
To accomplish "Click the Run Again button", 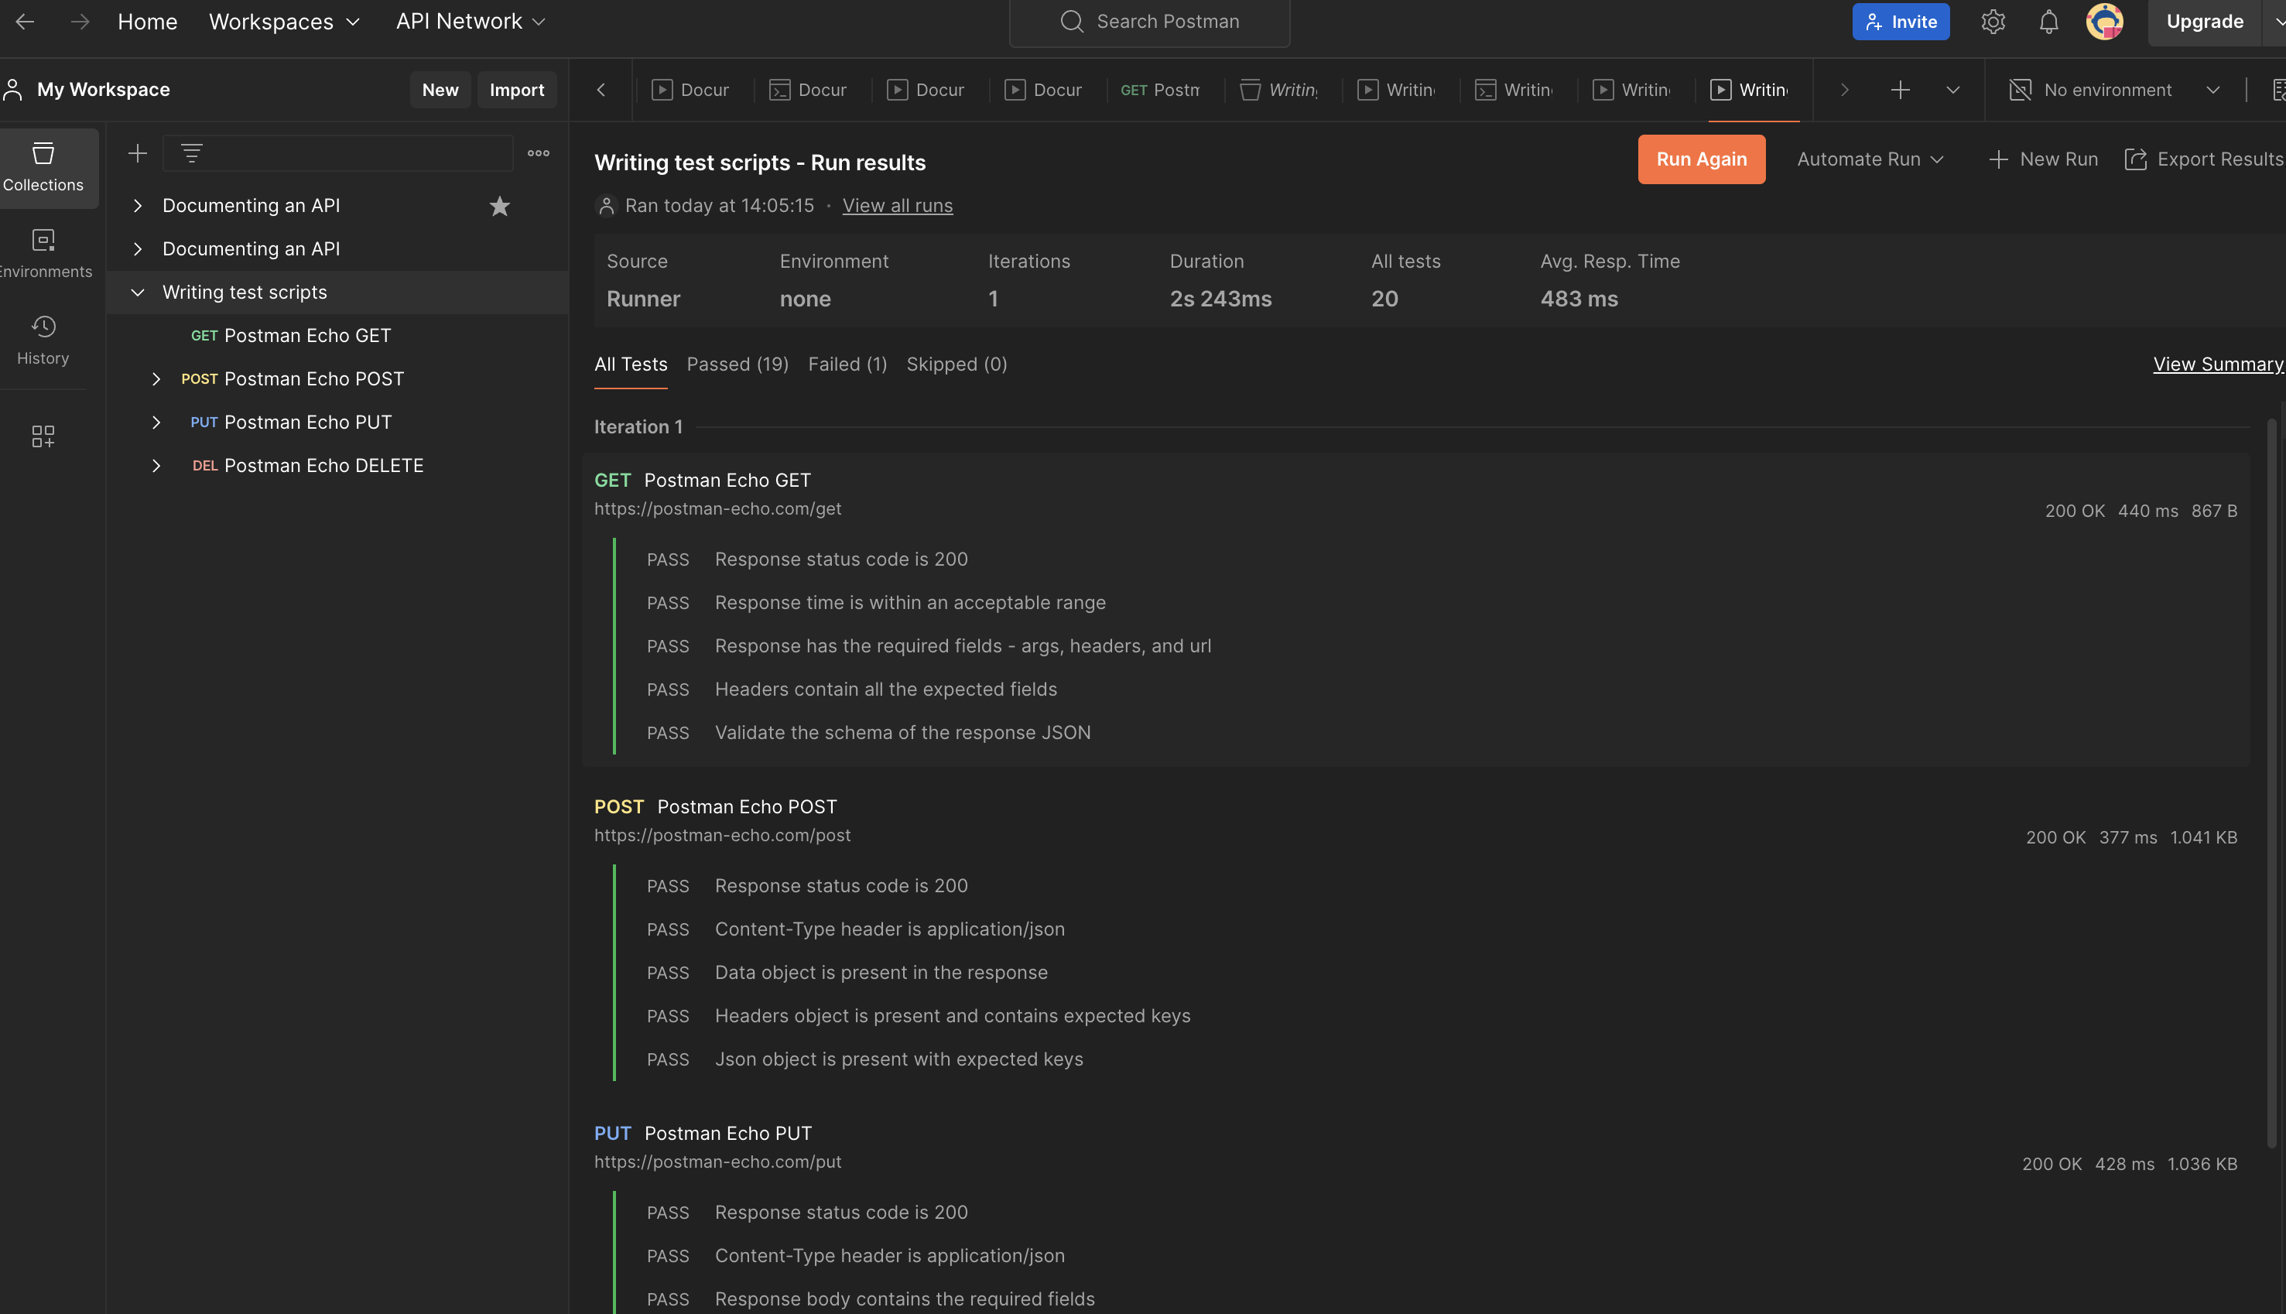I will click(x=1700, y=159).
